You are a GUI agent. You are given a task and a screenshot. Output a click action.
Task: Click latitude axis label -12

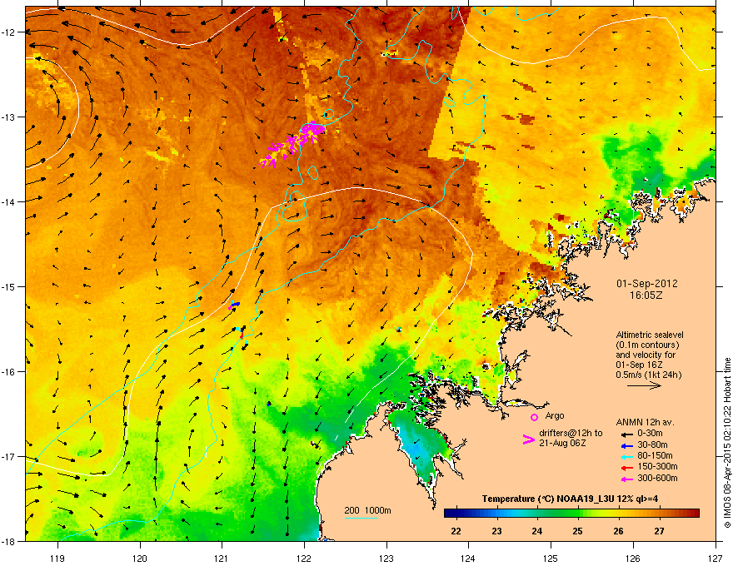(9, 32)
